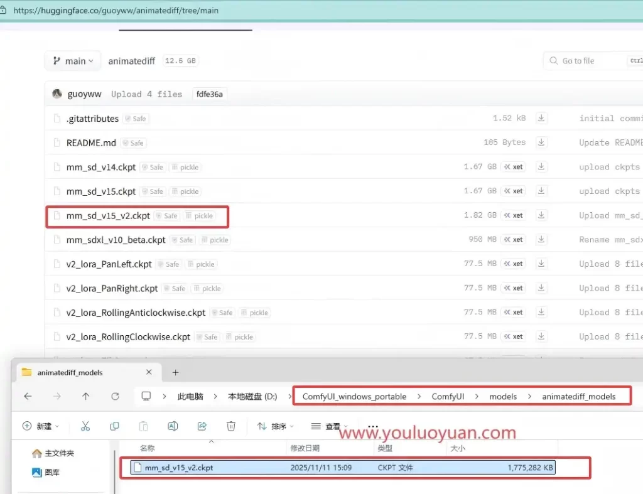The width and height of the screenshot is (643, 494).
Task: Refresh the File Explorer folder view
Action: (x=116, y=396)
